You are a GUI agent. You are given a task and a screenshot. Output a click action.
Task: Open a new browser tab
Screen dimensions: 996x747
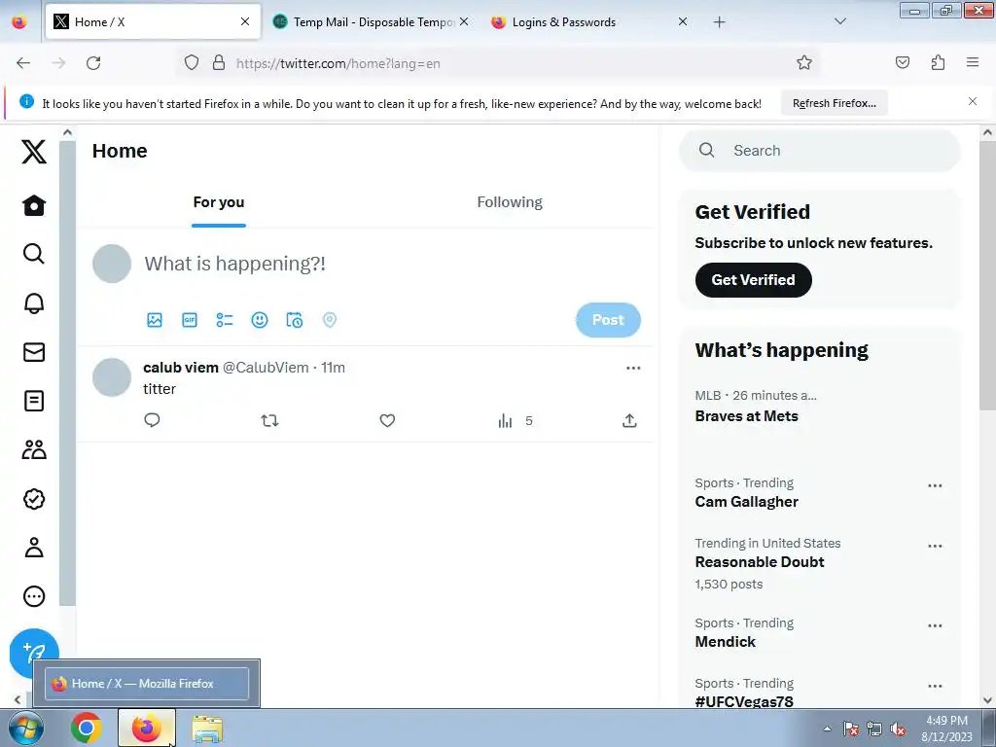click(719, 21)
